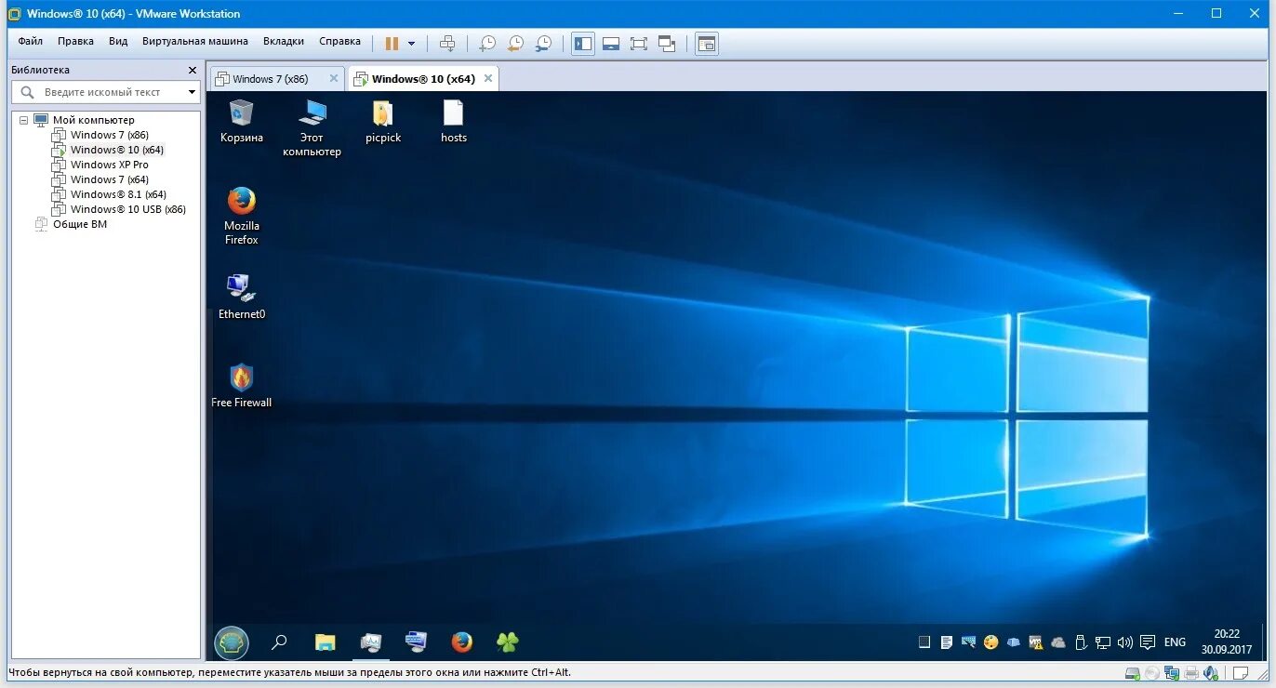Click the orange Pause VM toolbar button
The image size is (1276, 688).
coord(392,43)
